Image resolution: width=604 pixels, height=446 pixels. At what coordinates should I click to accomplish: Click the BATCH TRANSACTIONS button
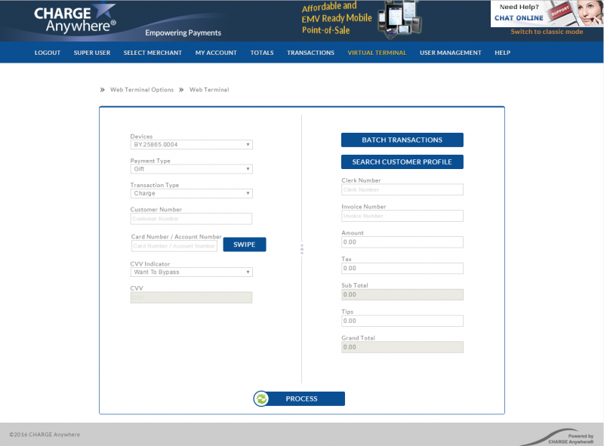tap(402, 140)
